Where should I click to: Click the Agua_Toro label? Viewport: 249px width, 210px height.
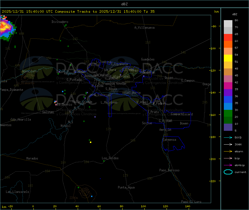point(30,71)
